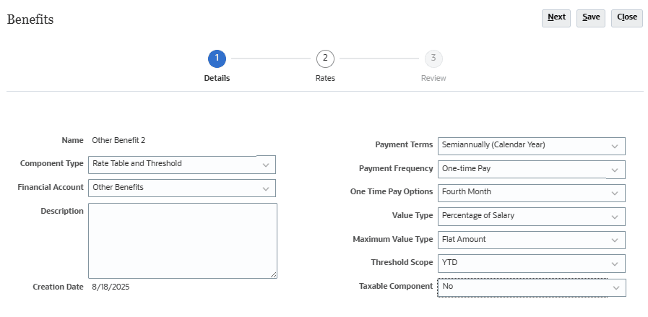
Task: Click the Payment Frequency chevron arrow
Action: 615,170
